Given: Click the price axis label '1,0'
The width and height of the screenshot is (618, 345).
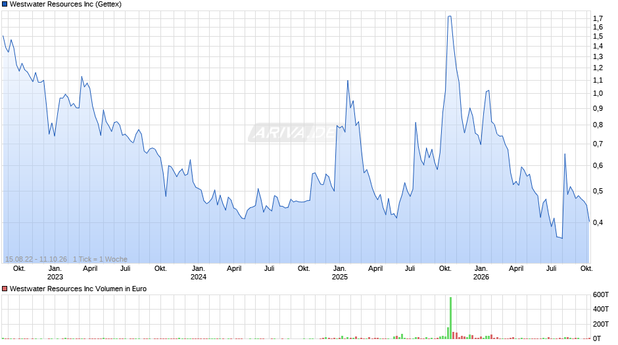Looking at the screenshot, I should [x=598, y=94].
